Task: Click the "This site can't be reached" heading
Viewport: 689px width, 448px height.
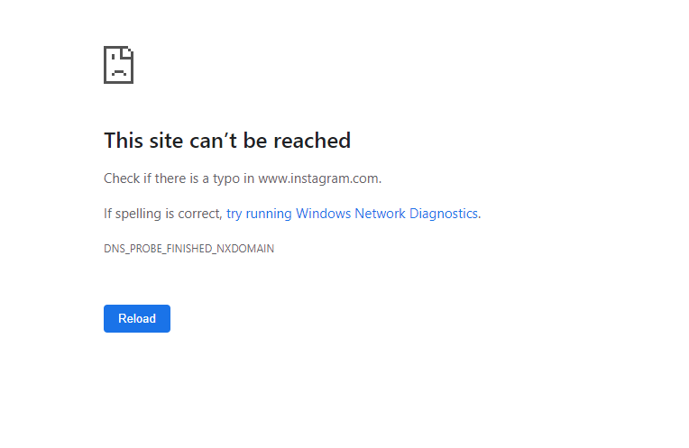Action: pos(227,141)
